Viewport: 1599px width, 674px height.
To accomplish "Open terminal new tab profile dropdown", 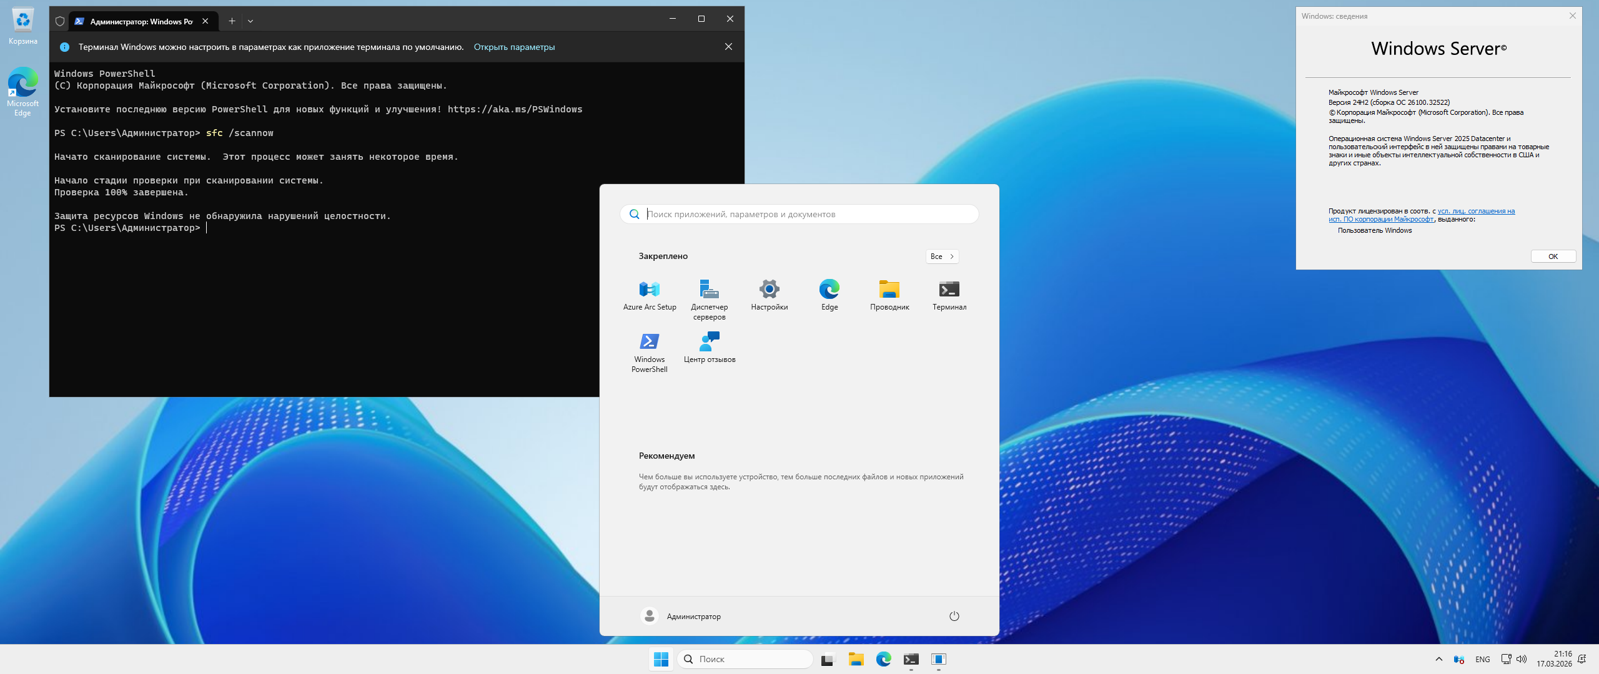I will click(x=250, y=21).
